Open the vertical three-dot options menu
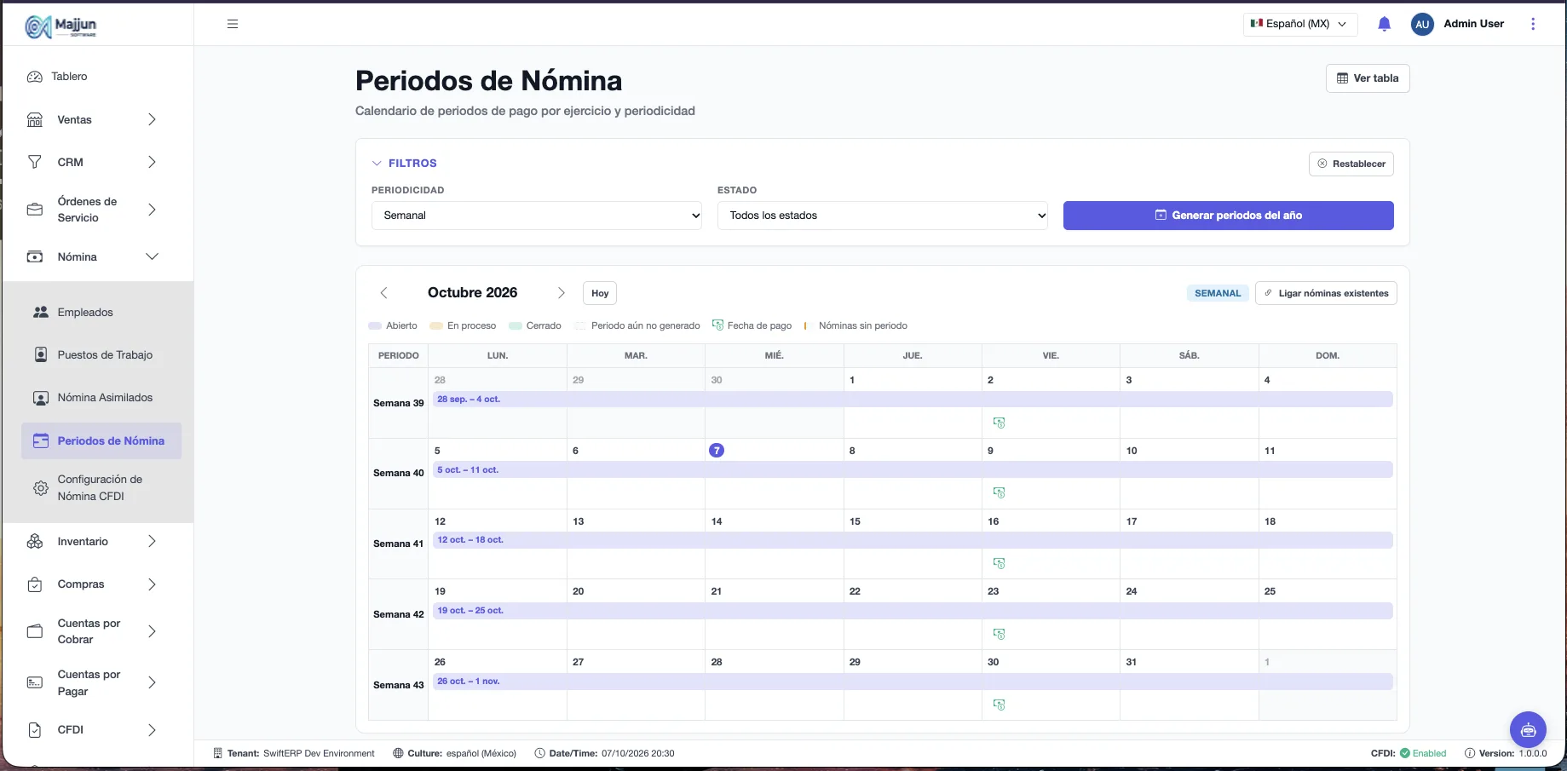This screenshot has height=771, width=1567. [x=1533, y=24]
